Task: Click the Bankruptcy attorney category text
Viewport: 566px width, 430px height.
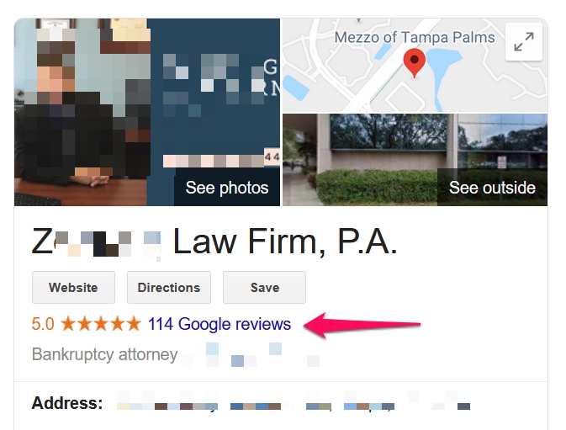Action: [x=104, y=354]
